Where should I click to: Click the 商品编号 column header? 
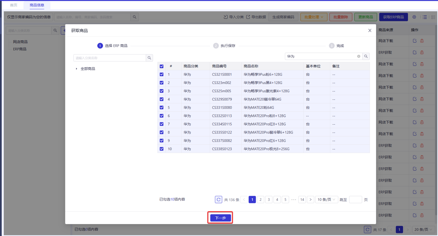click(219, 66)
